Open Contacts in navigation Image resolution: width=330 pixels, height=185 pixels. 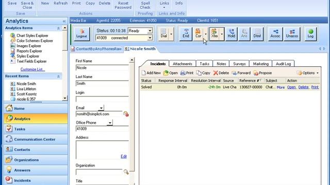coord(36,150)
